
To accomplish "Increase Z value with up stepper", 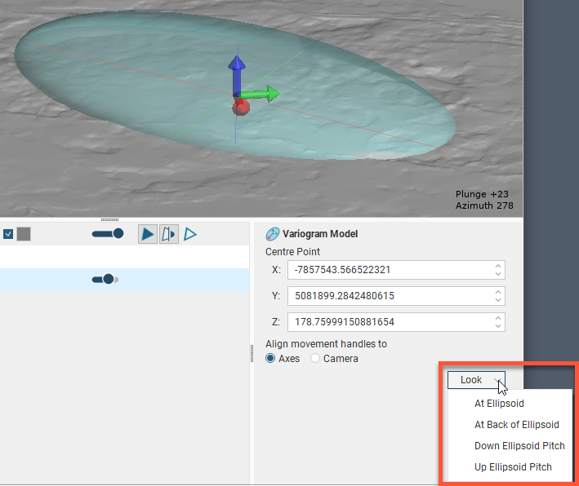I will click(498, 318).
